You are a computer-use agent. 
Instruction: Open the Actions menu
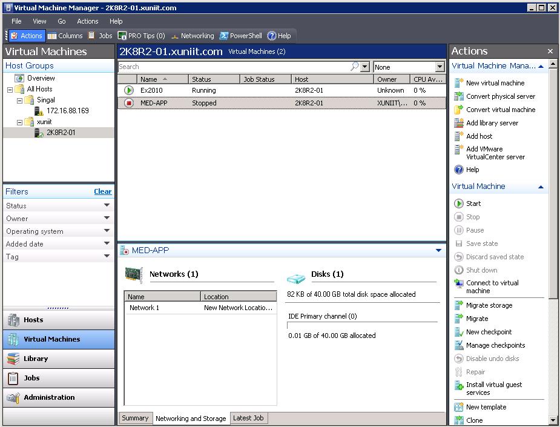pyautogui.click(x=88, y=21)
